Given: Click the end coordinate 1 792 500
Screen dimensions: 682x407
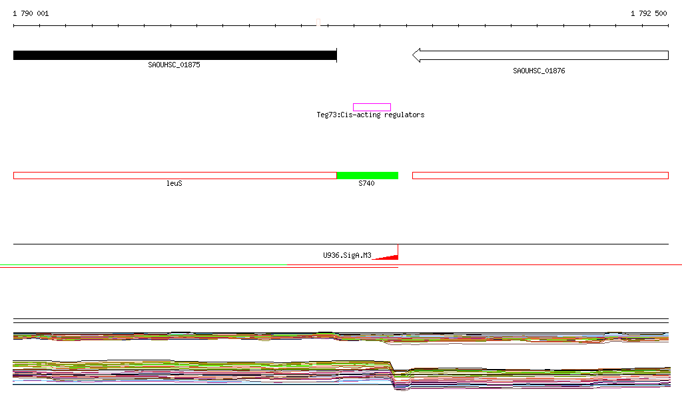Looking at the screenshot, I should [649, 13].
